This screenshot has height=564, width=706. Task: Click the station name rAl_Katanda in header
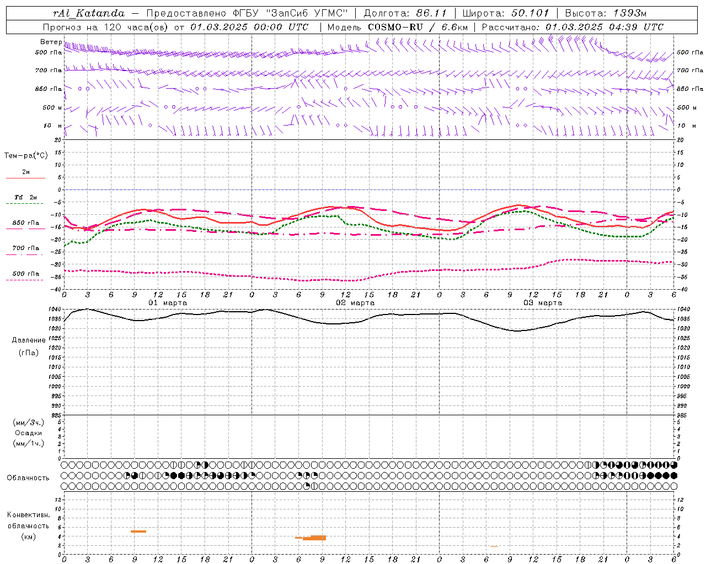(x=89, y=13)
